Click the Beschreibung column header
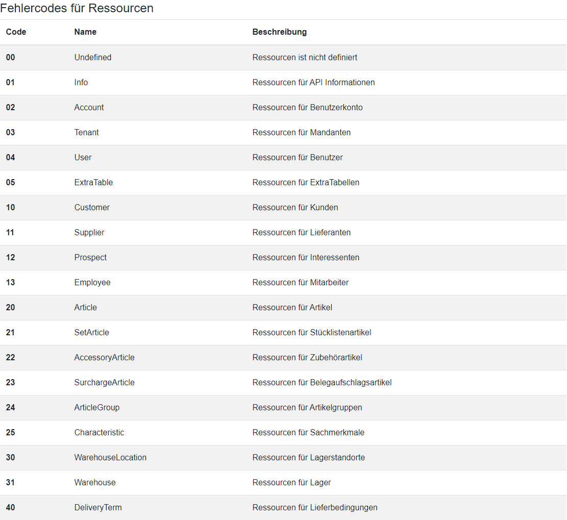567x520 pixels. tap(279, 32)
